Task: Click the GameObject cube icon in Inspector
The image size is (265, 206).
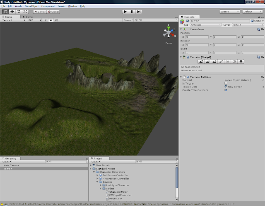Action: [182, 22]
